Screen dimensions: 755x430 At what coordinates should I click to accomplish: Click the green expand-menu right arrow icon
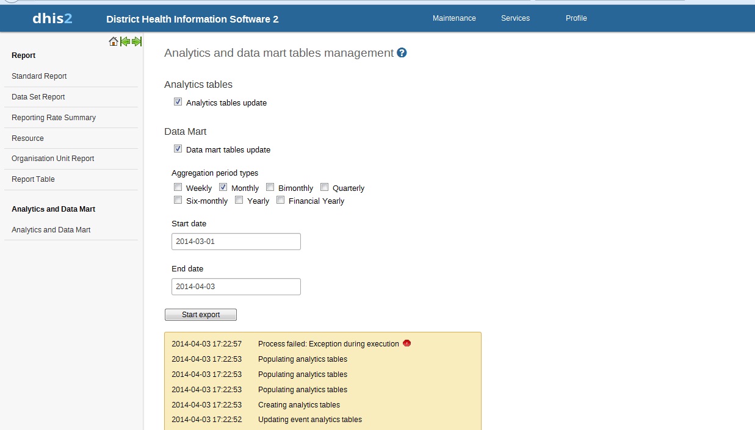(137, 41)
